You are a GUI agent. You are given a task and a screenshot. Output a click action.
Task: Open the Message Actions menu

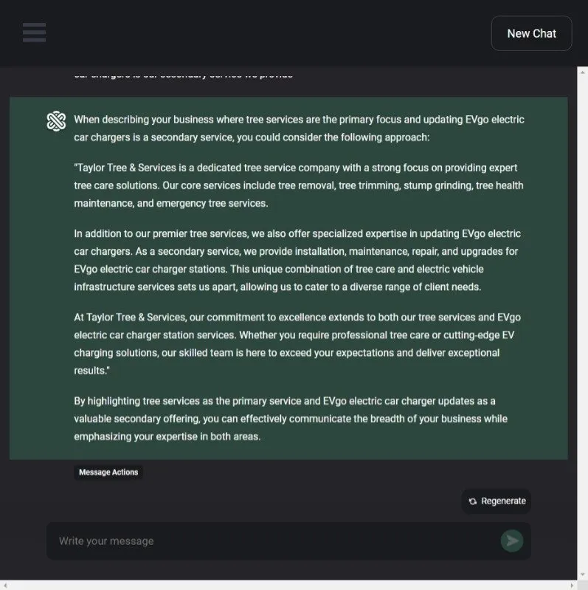[108, 473]
